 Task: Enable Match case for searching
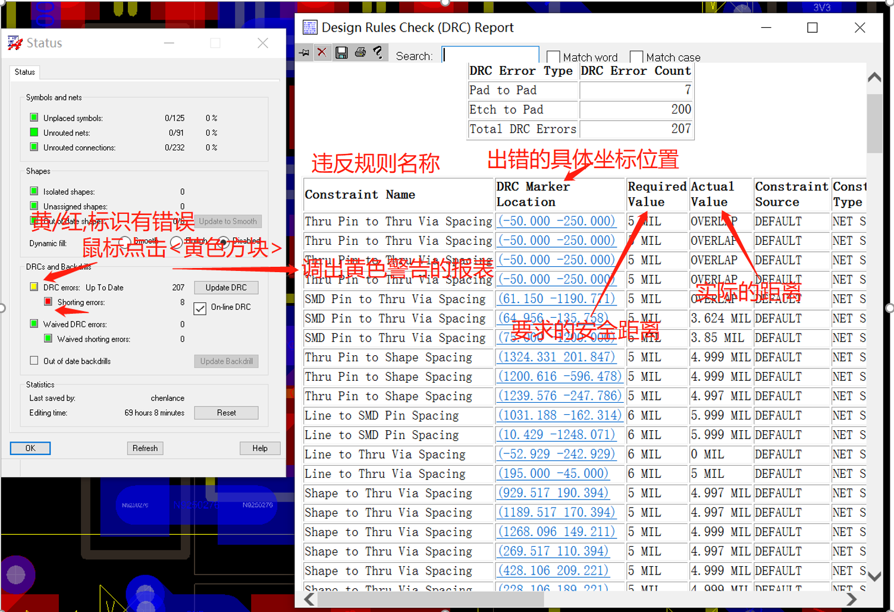click(x=636, y=56)
